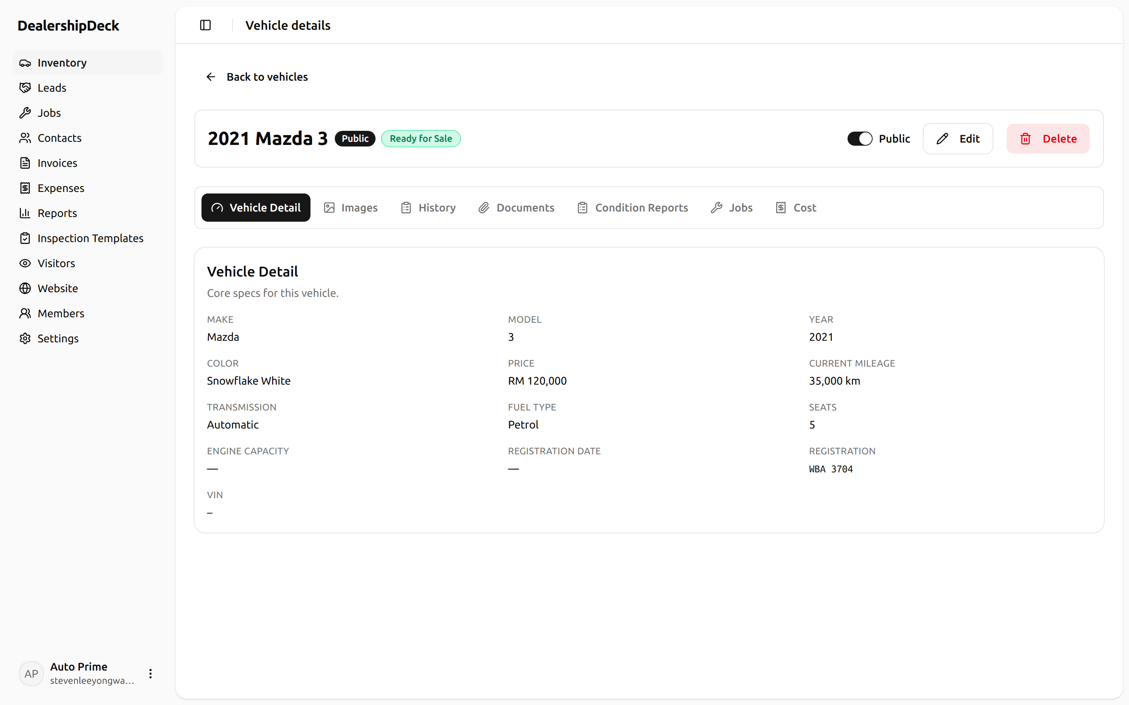Click the Cost tab receipt icon
This screenshot has height=705, width=1129.
tap(781, 208)
